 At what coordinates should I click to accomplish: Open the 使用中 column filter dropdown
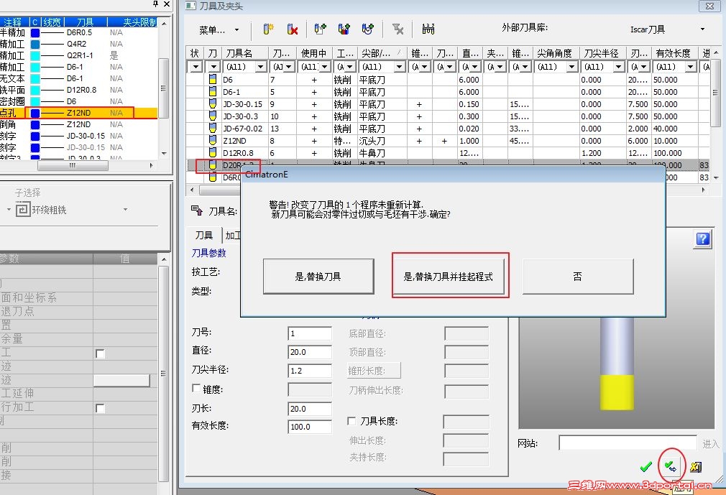pos(325,67)
